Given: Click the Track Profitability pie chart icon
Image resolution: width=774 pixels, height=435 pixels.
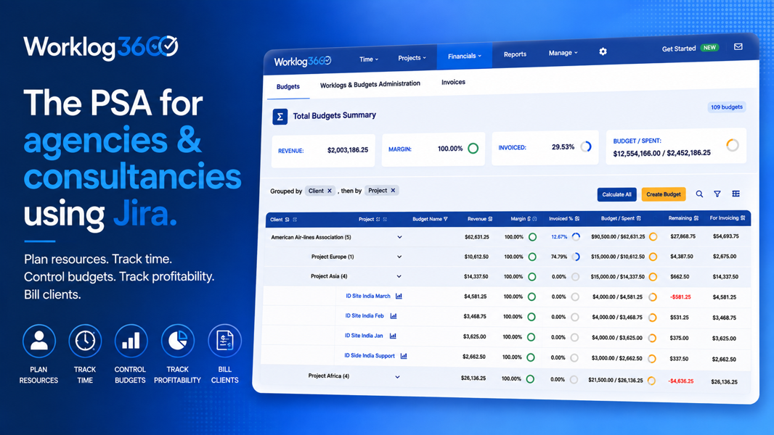Looking at the screenshot, I should pos(178,341).
